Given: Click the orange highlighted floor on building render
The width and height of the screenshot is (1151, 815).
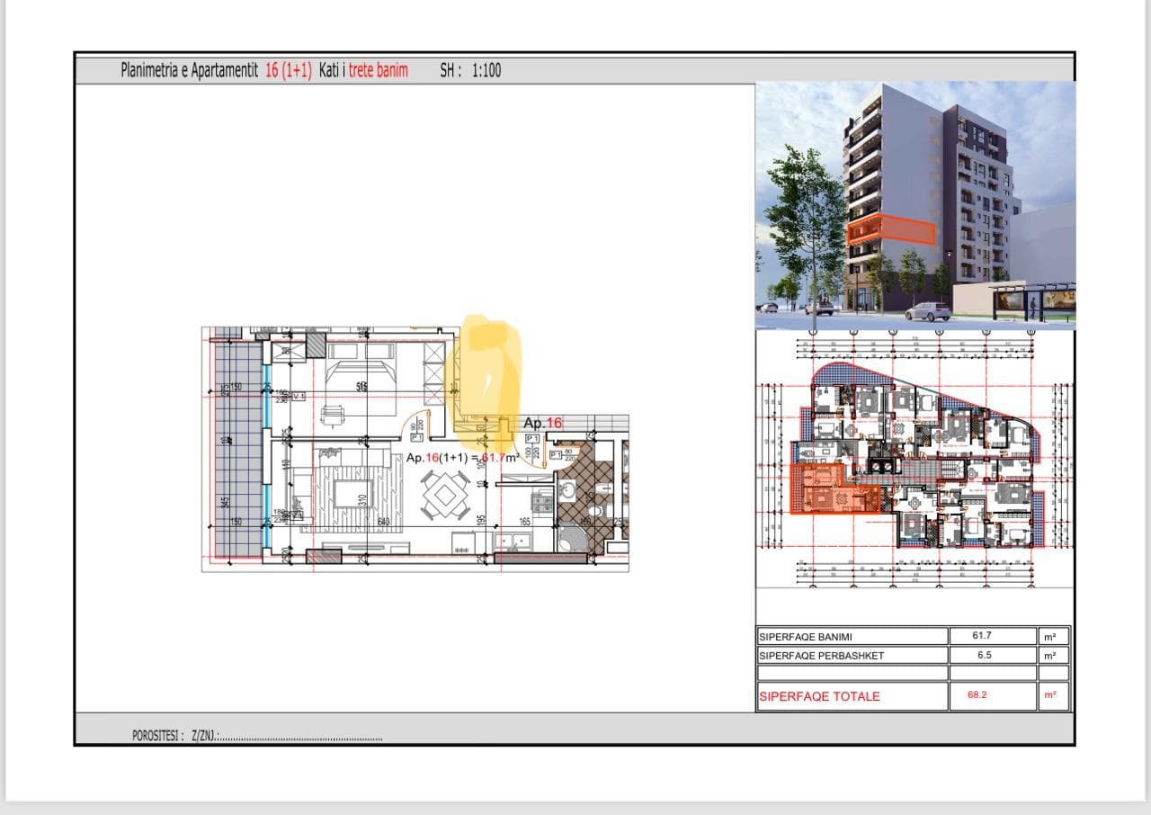Looking at the screenshot, I should click(891, 230).
